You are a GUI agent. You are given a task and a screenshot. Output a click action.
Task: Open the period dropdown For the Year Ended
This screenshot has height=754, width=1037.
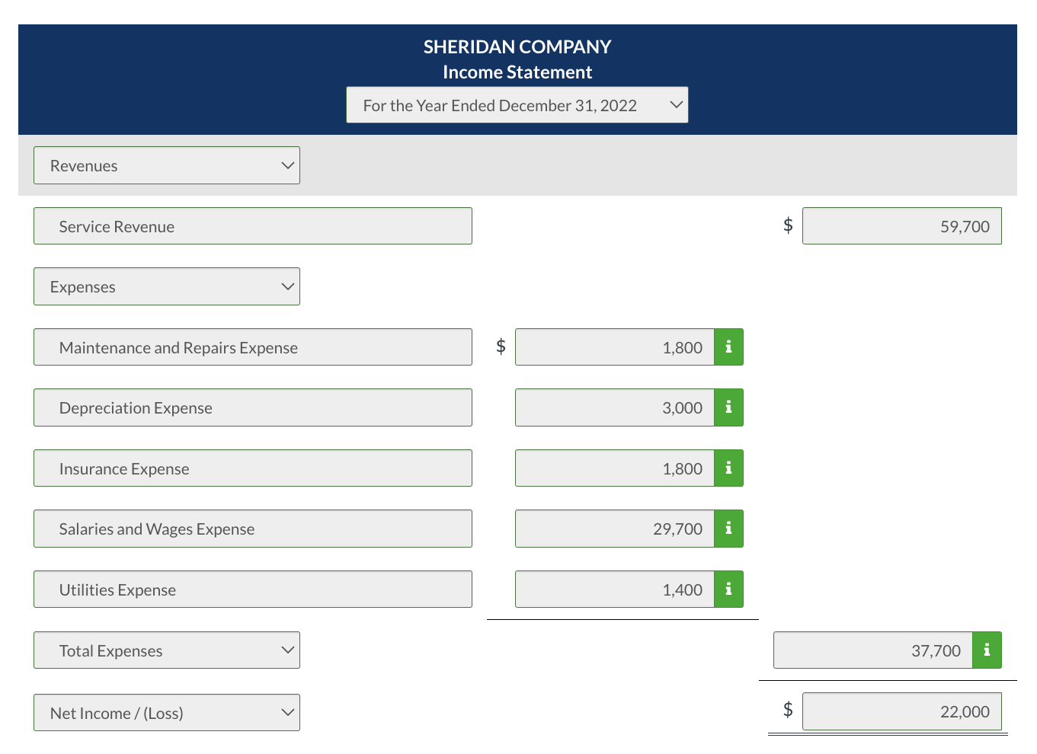click(x=517, y=105)
